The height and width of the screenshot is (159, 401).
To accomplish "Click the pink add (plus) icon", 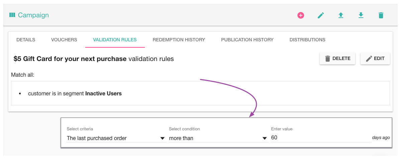I will pos(301,15).
